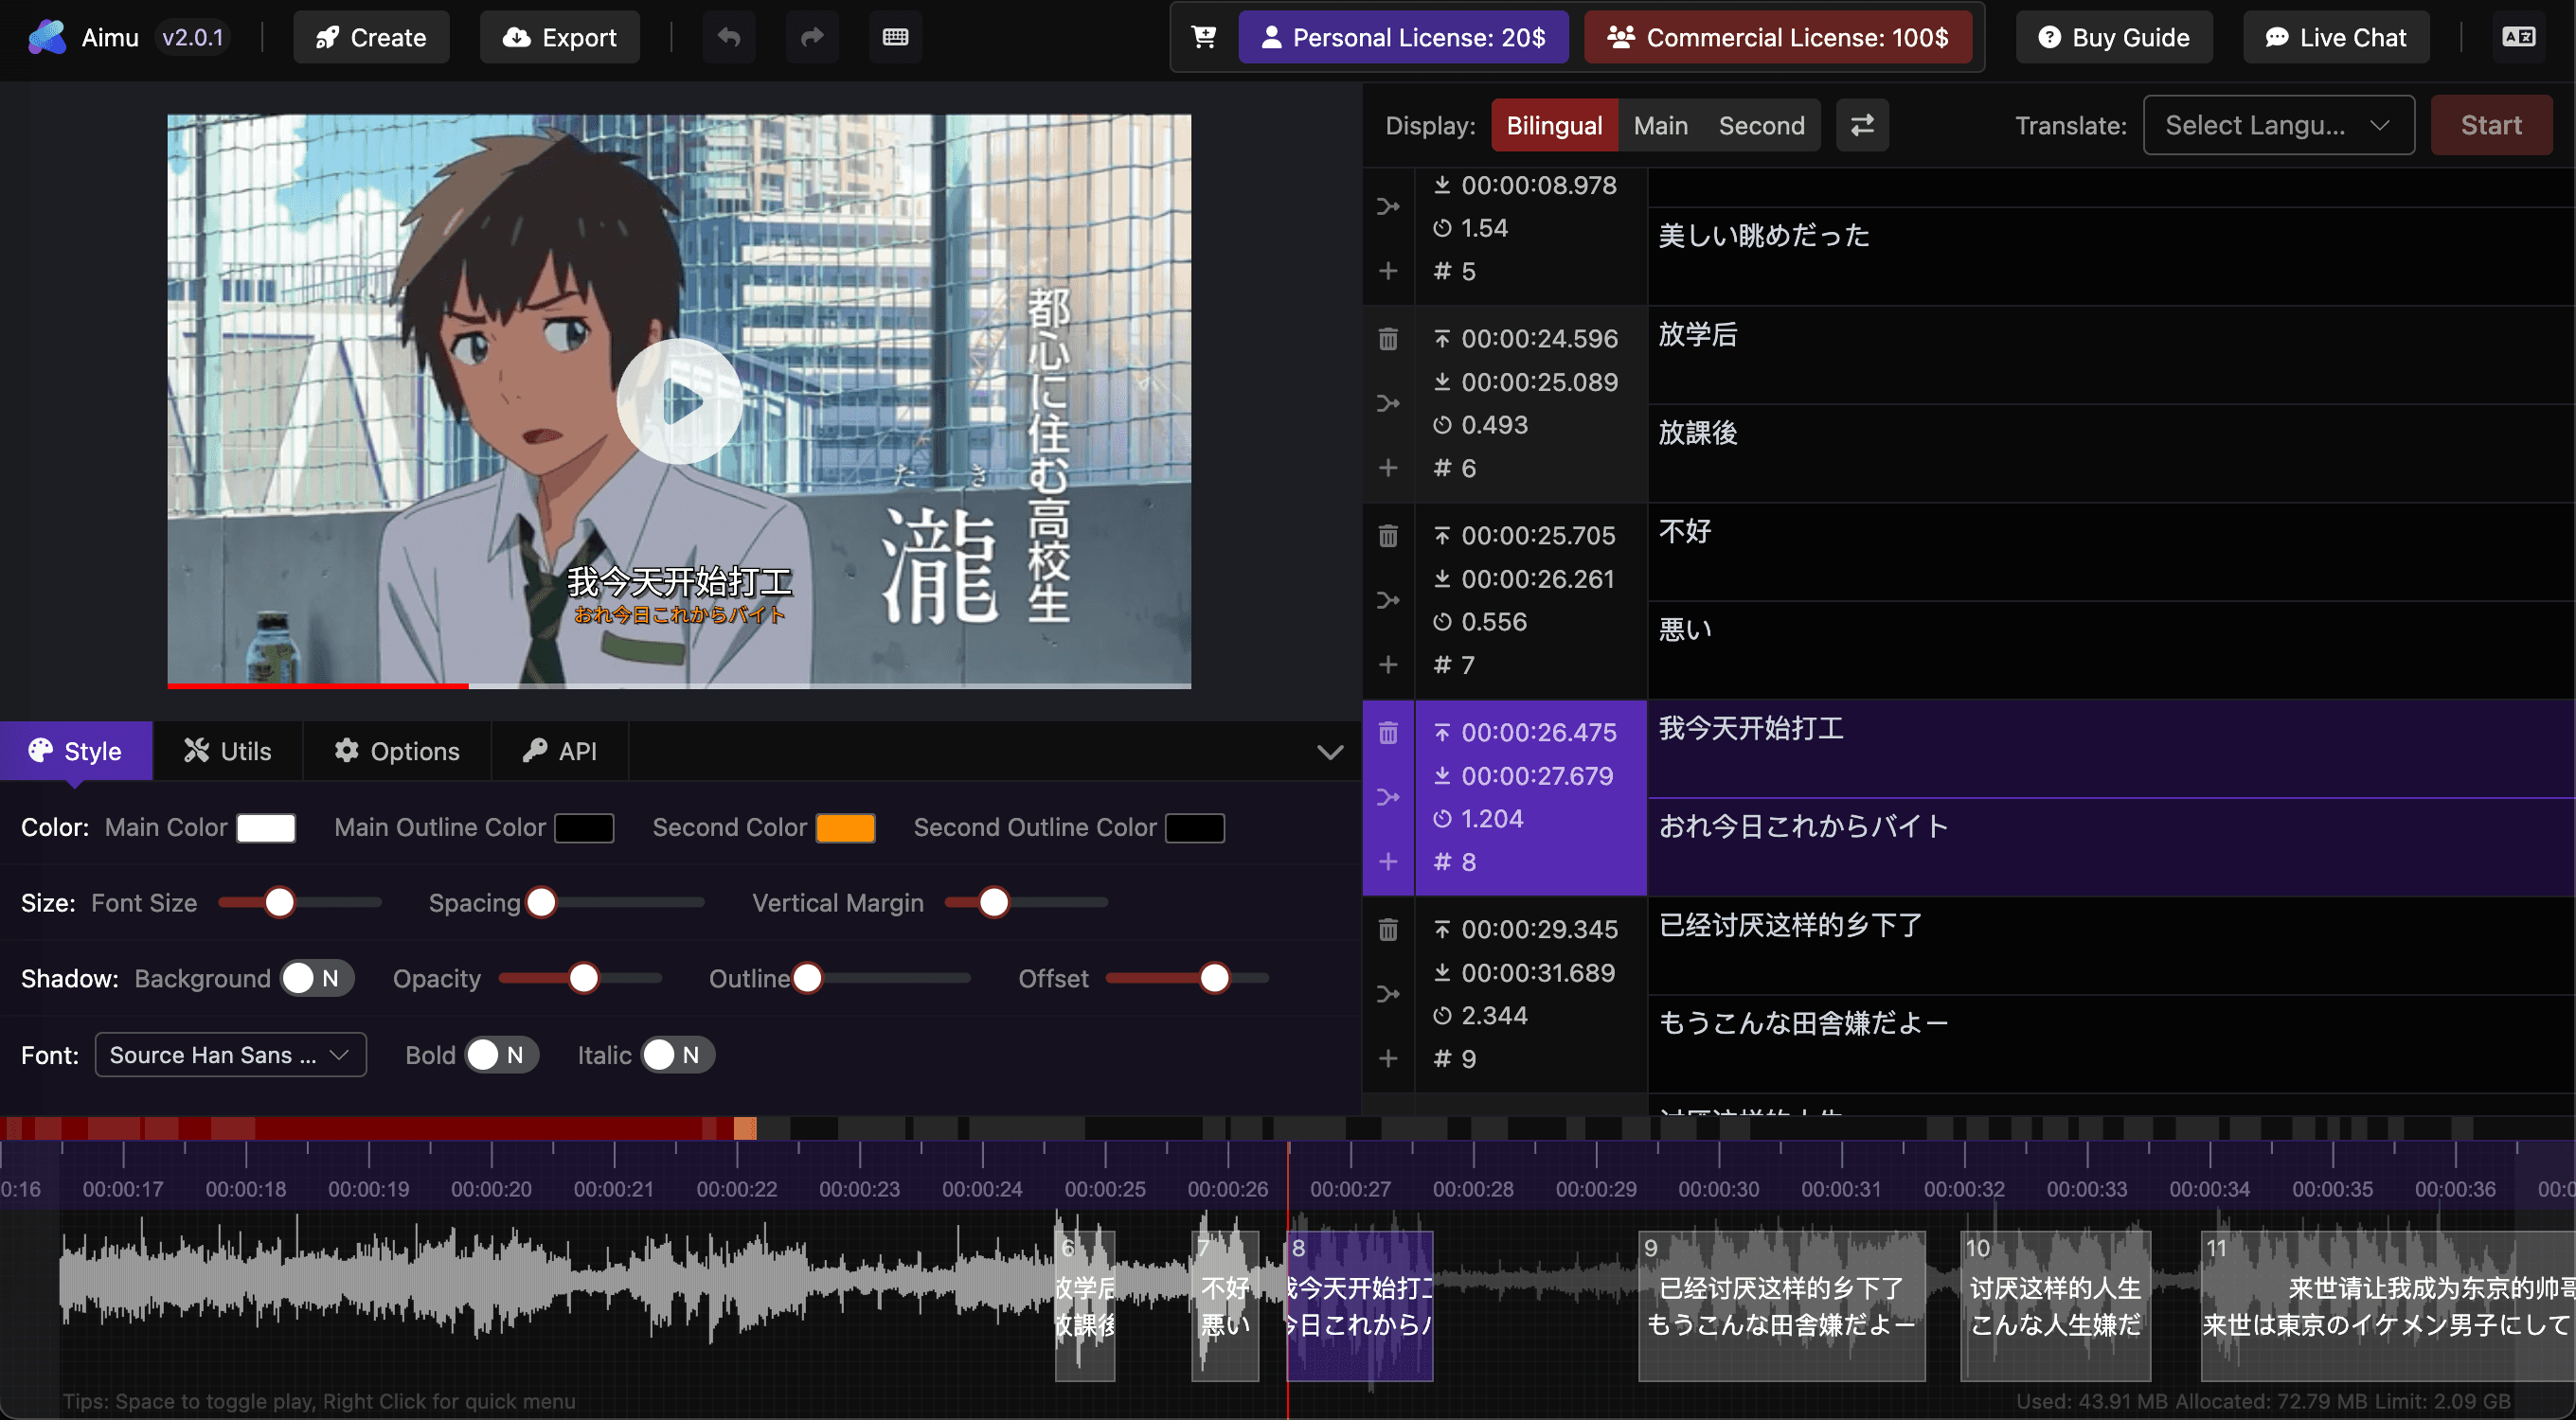Click the language switch icon in top-right

coord(2518,38)
